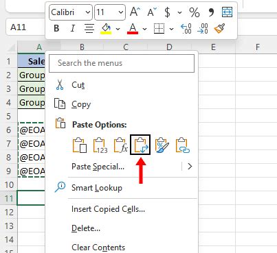Select column E header
This screenshot has height=253, width=277.
pyautogui.click(x=213, y=47)
